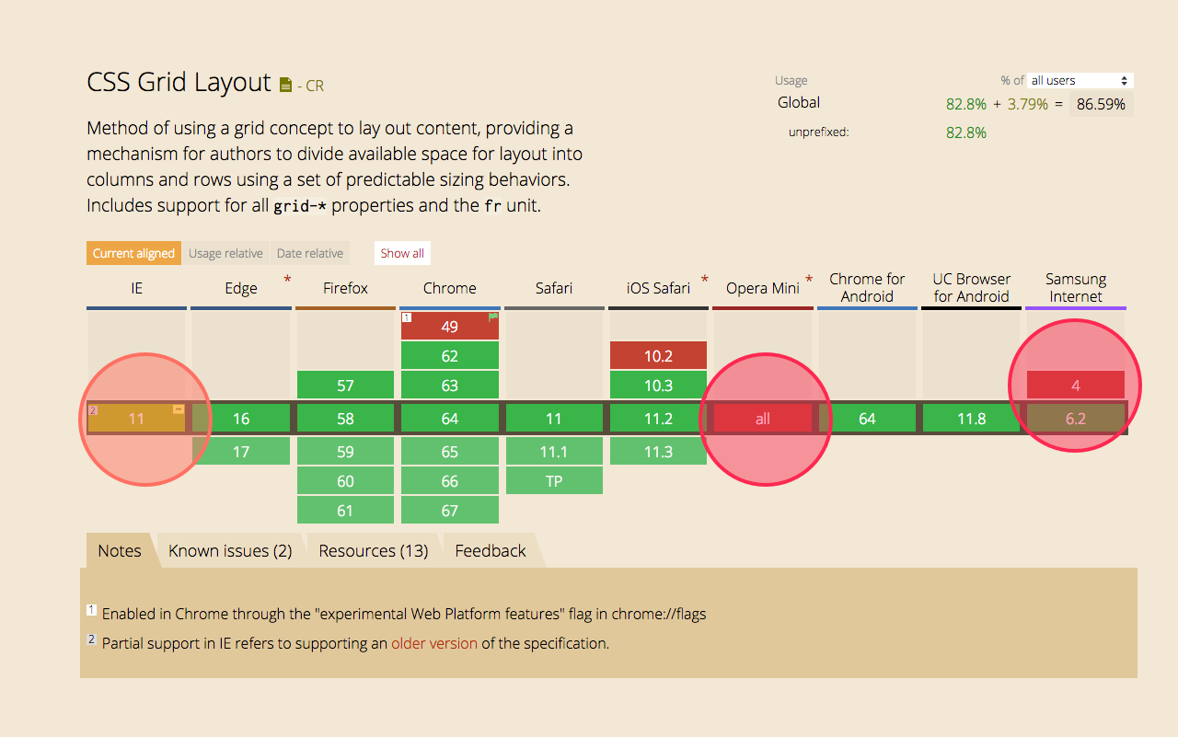Screen dimensions: 1178x737
Task: Select the iOS Safari 10.3 cell
Action: click(x=658, y=386)
